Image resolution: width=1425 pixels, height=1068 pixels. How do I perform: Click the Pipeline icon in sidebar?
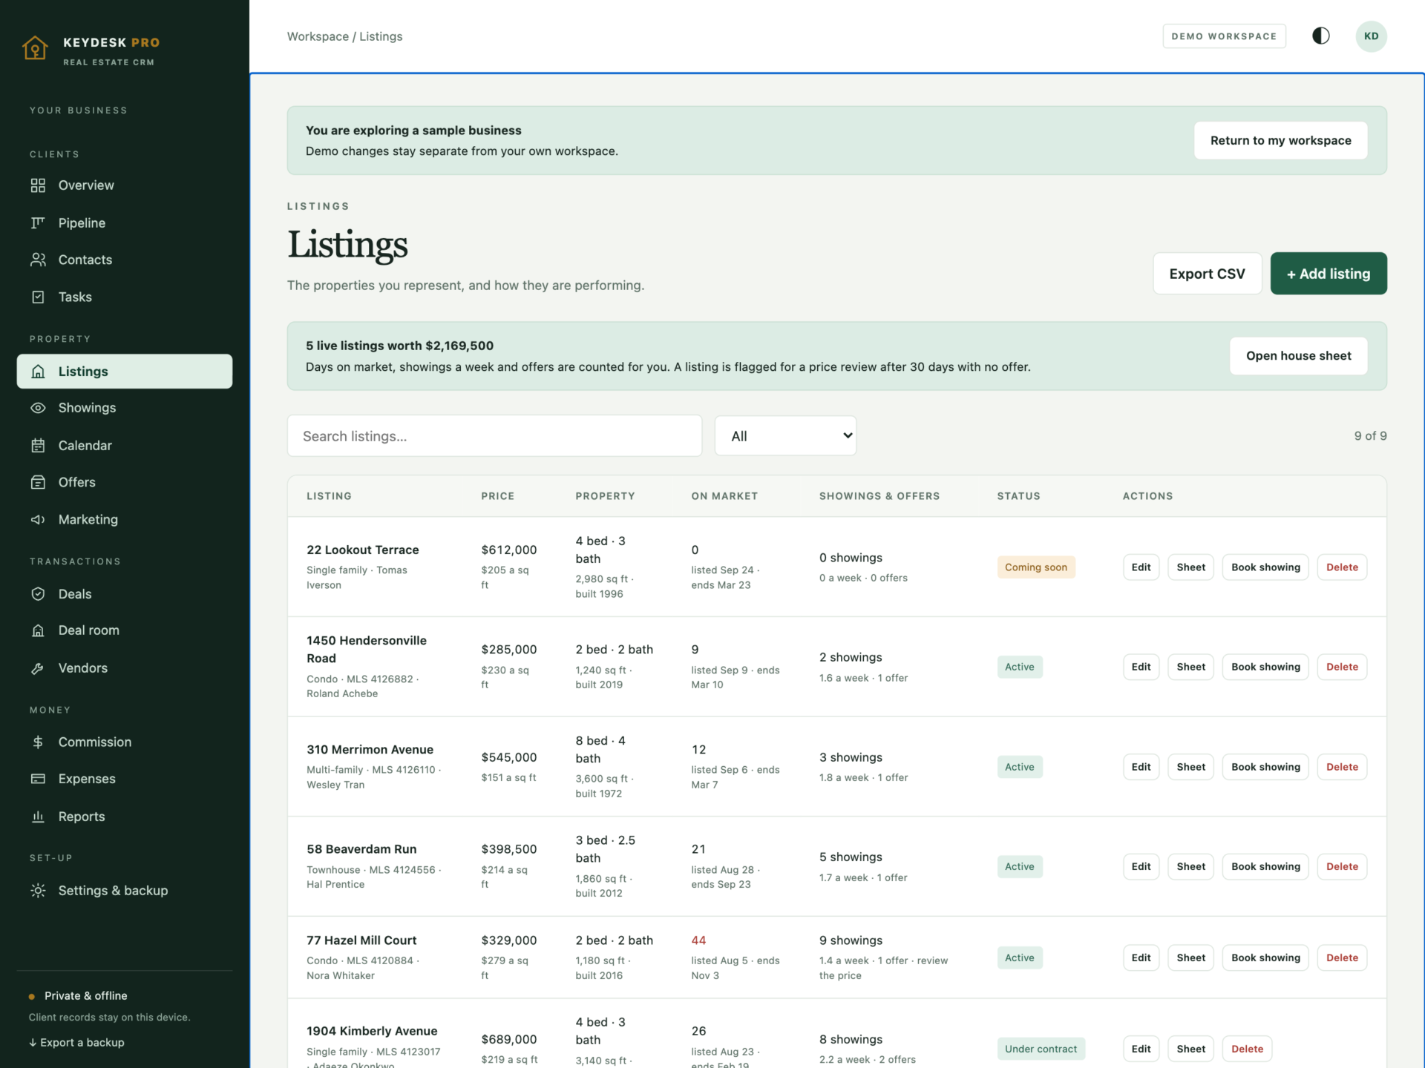(x=38, y=222)
